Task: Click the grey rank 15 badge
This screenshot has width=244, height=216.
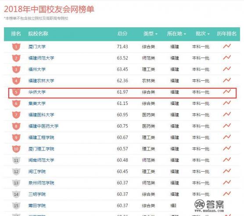Action: tap(16, 206)
